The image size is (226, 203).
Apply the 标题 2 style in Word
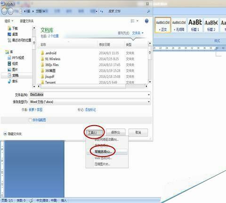point(211,25)
